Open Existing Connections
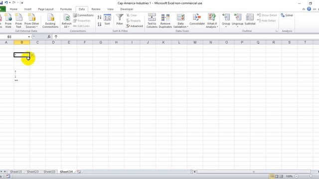 coord(50,21)
